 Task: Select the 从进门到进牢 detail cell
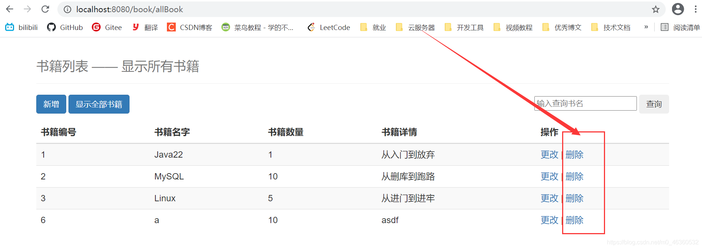point(408,198)
